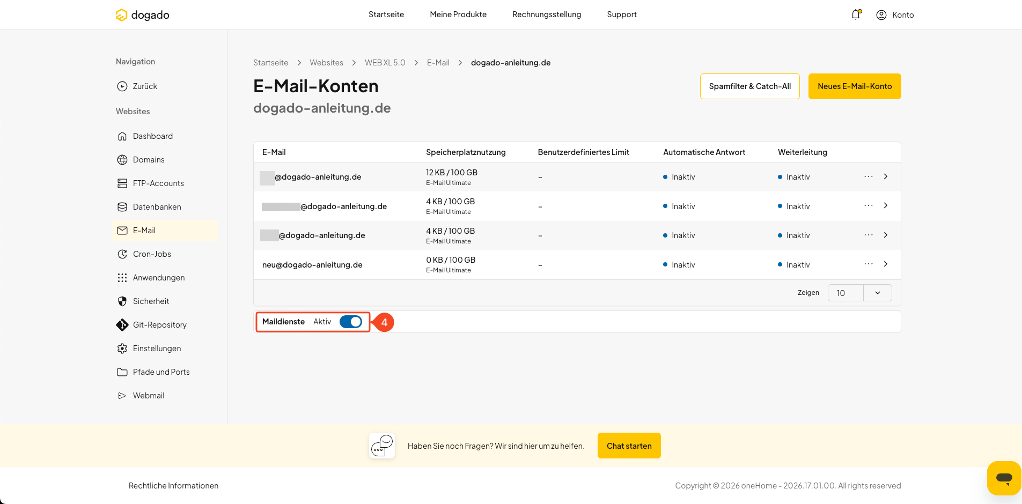Select Domains label in sidebar
This screenshot has width=1022, height=504.
coord(149,160)
